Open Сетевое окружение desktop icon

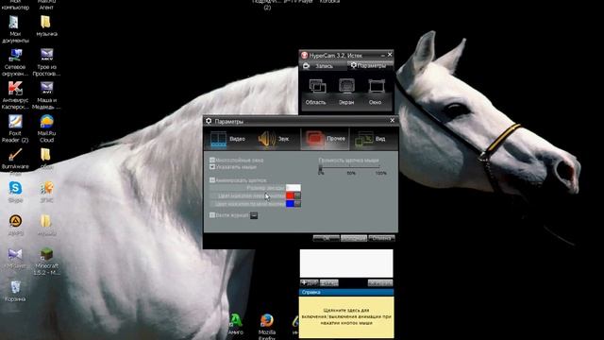15,62
